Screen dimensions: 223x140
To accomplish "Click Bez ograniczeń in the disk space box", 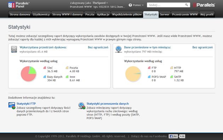I will (98, 47).
